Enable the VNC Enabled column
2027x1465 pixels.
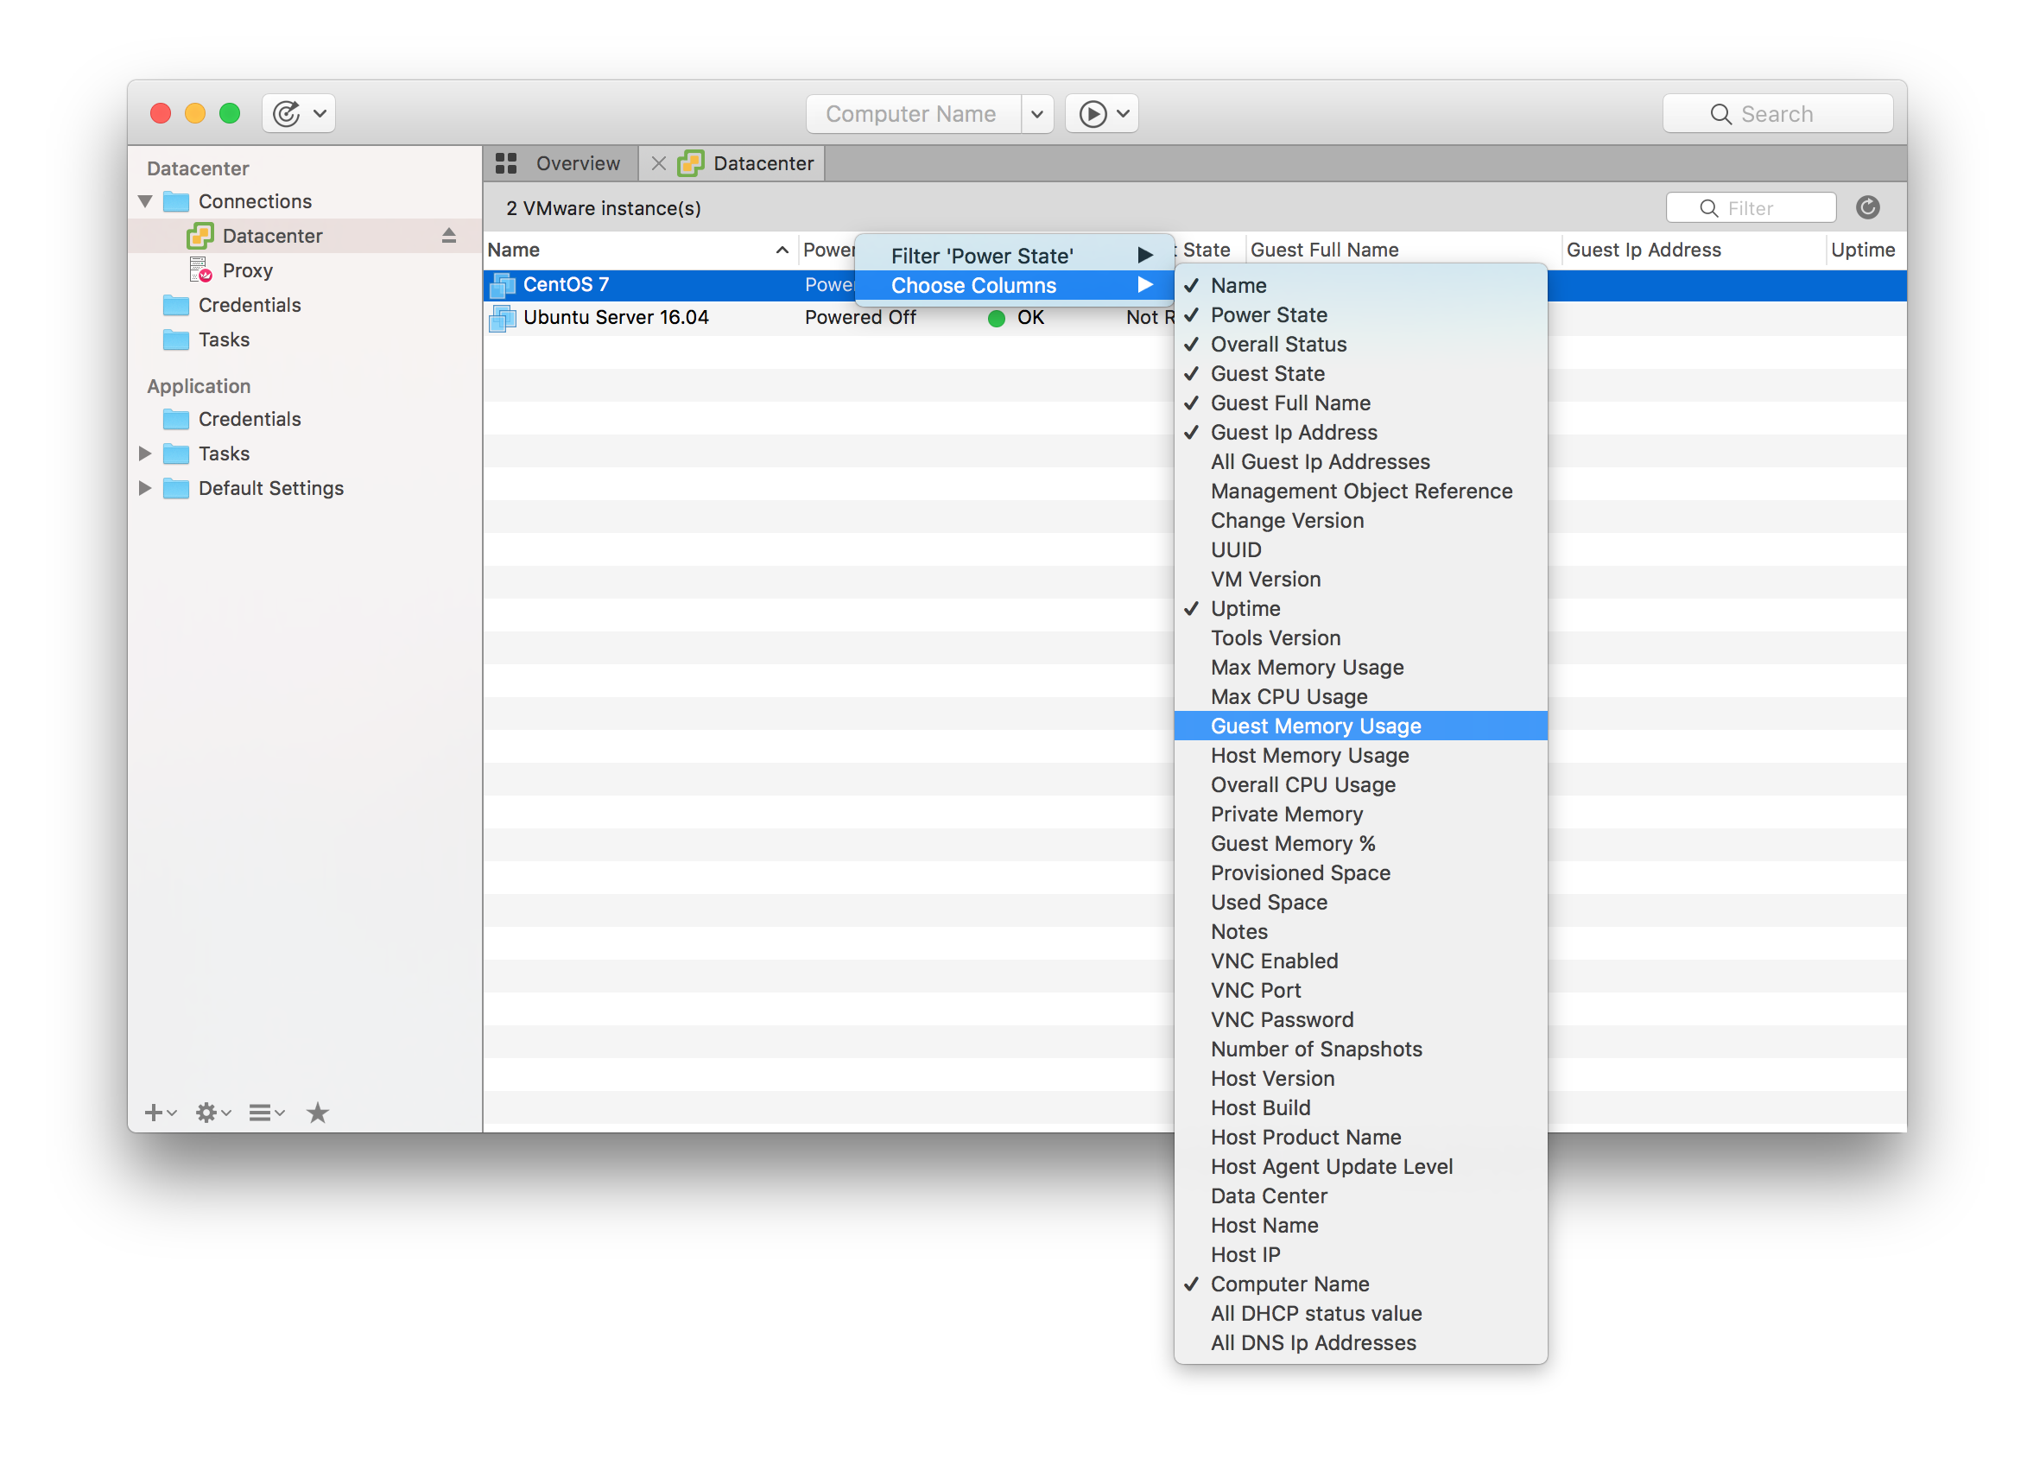(x=1360, y=961)
